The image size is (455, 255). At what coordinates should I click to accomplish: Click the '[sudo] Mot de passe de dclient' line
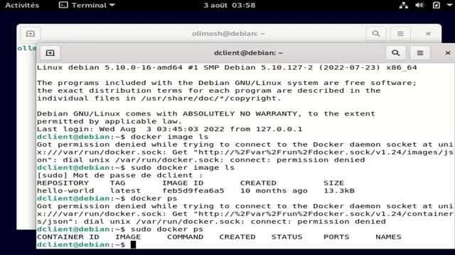pos(120,175)
